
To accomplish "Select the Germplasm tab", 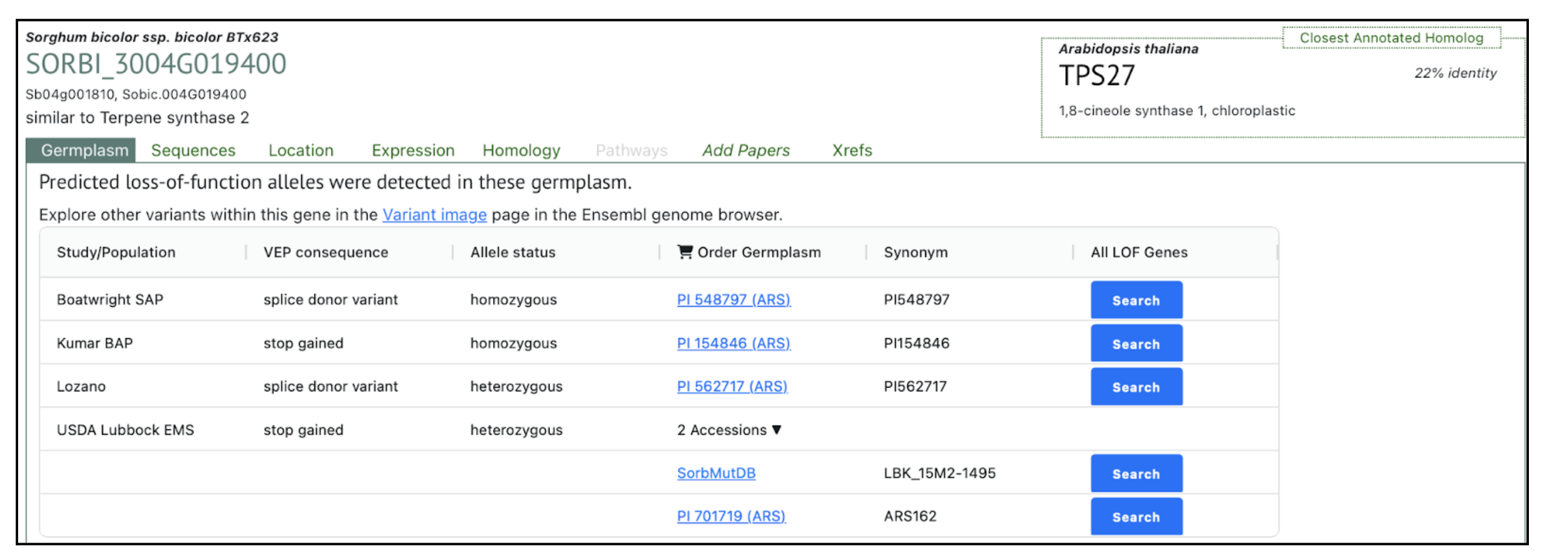I will coord(84,150).
